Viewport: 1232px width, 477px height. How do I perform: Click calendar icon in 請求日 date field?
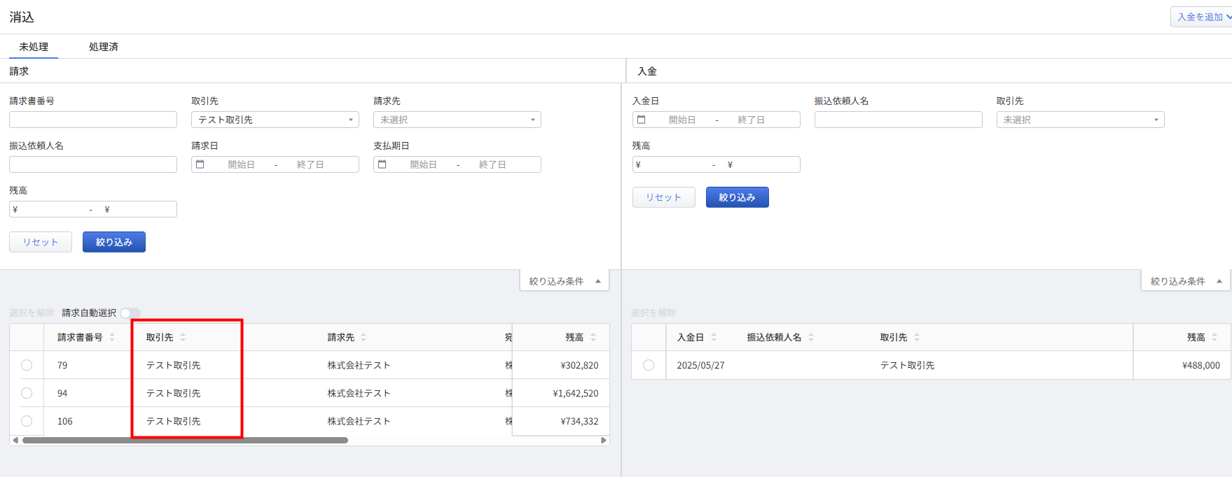click(200, 164)
